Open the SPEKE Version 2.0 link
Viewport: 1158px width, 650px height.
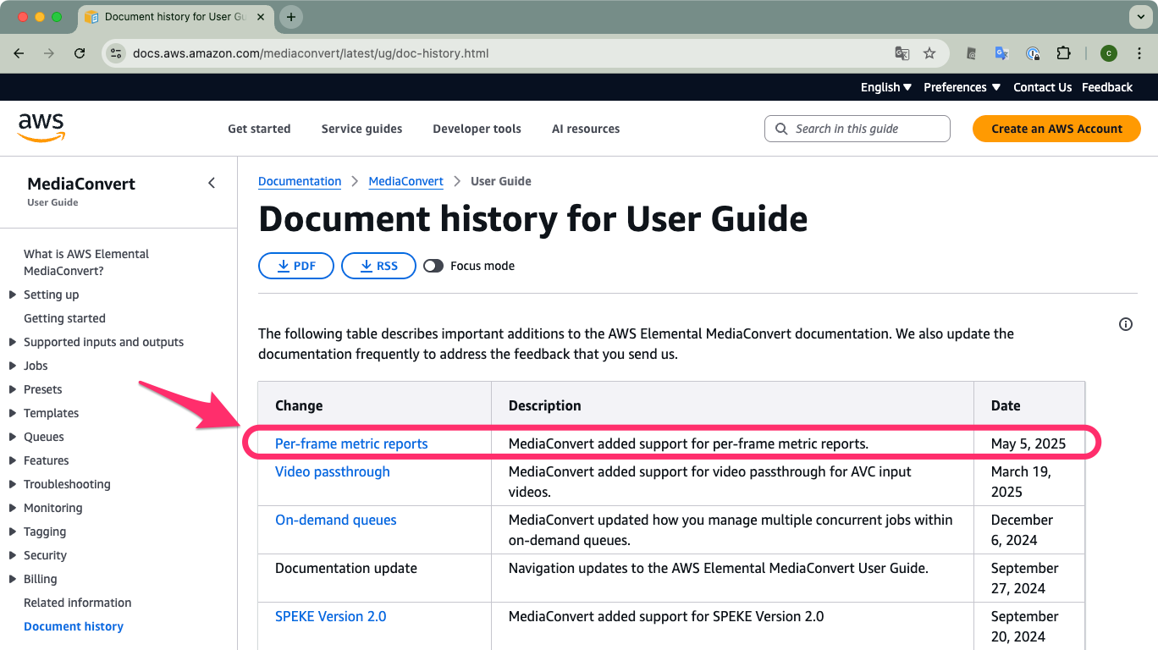331,616
